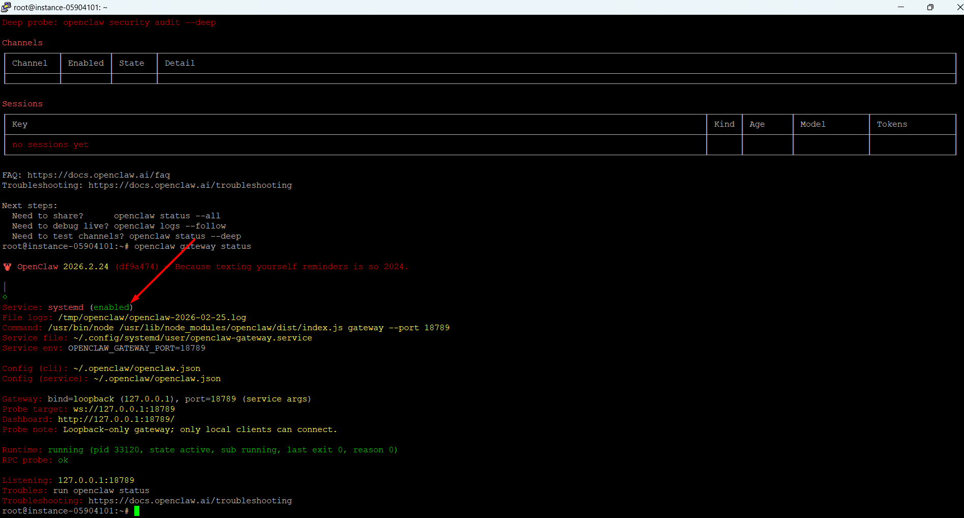Click the green 'enabled' status text after systemd

point(111,307)
